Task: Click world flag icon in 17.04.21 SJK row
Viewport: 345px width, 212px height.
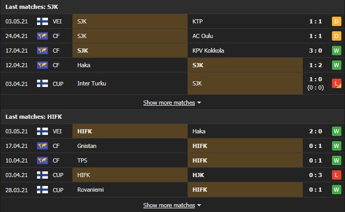Action: (42, 51)
